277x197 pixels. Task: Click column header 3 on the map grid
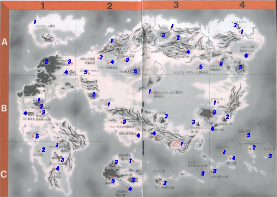[x=176, y=5]
